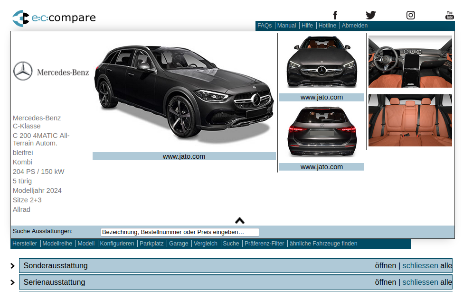Select the 'Kombi' body type text
463x299 pixels.
click(22, 162)
